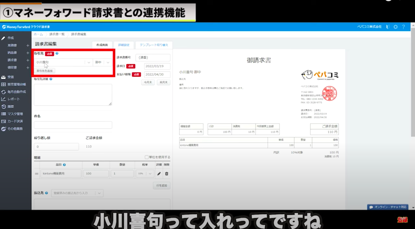Click the plus icon next to 請求書
Screen dimensions: 415x229
point(28,60)
